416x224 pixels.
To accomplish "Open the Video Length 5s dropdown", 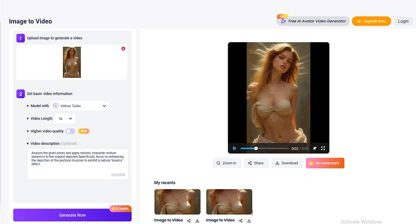I will coord(65,118).
